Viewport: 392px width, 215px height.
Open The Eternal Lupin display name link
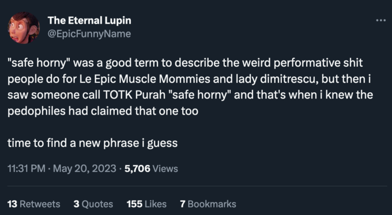point(89,21)
